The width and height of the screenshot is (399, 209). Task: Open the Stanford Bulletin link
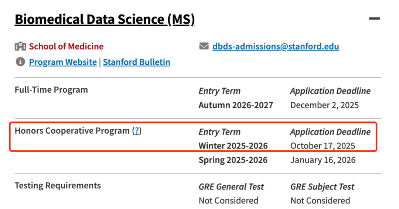click(x=136, y=62)
